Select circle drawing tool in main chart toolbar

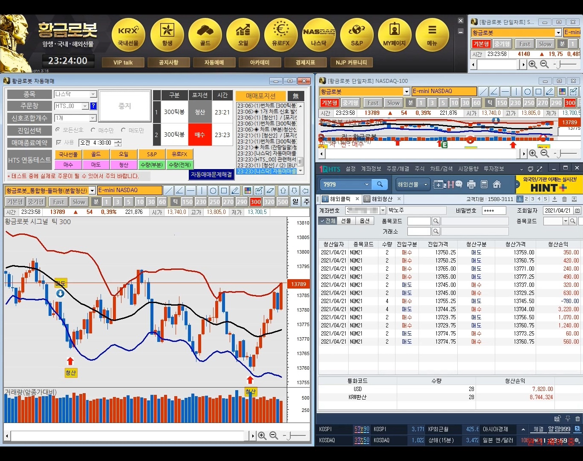click(213, 190)
